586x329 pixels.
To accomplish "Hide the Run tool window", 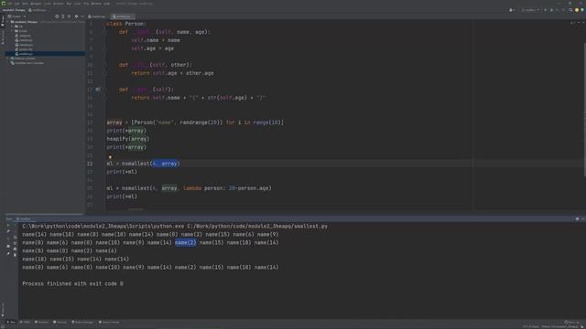I will tap(583, 219).
